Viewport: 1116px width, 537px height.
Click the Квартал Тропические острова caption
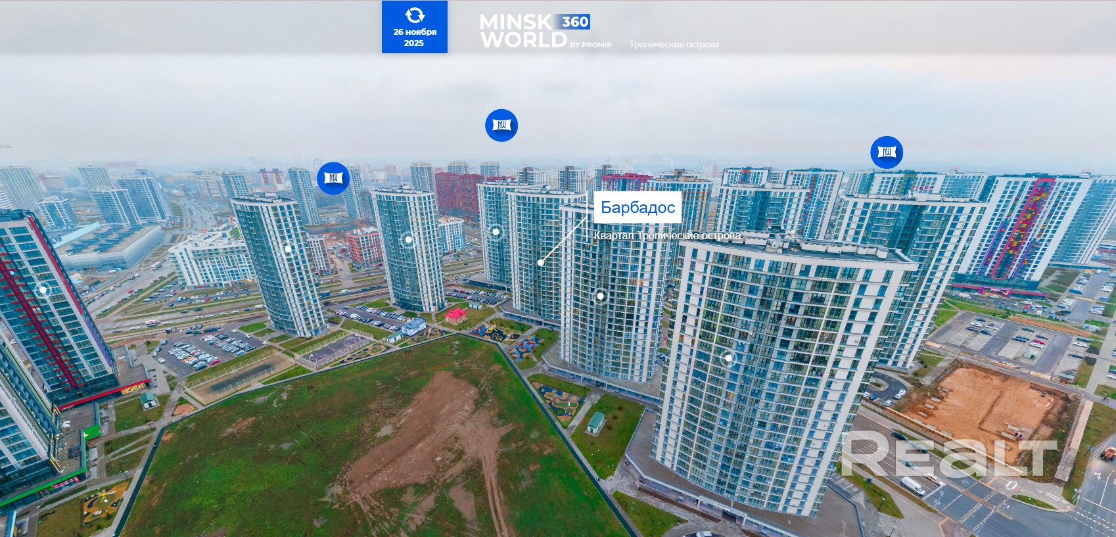tap(667, 235)
